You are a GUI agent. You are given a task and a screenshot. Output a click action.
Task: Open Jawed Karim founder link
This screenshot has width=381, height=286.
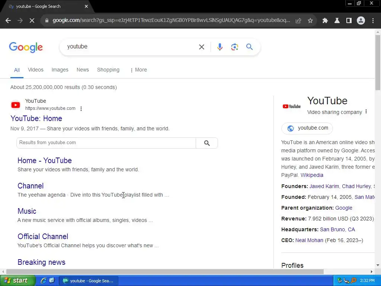[324, 186]
